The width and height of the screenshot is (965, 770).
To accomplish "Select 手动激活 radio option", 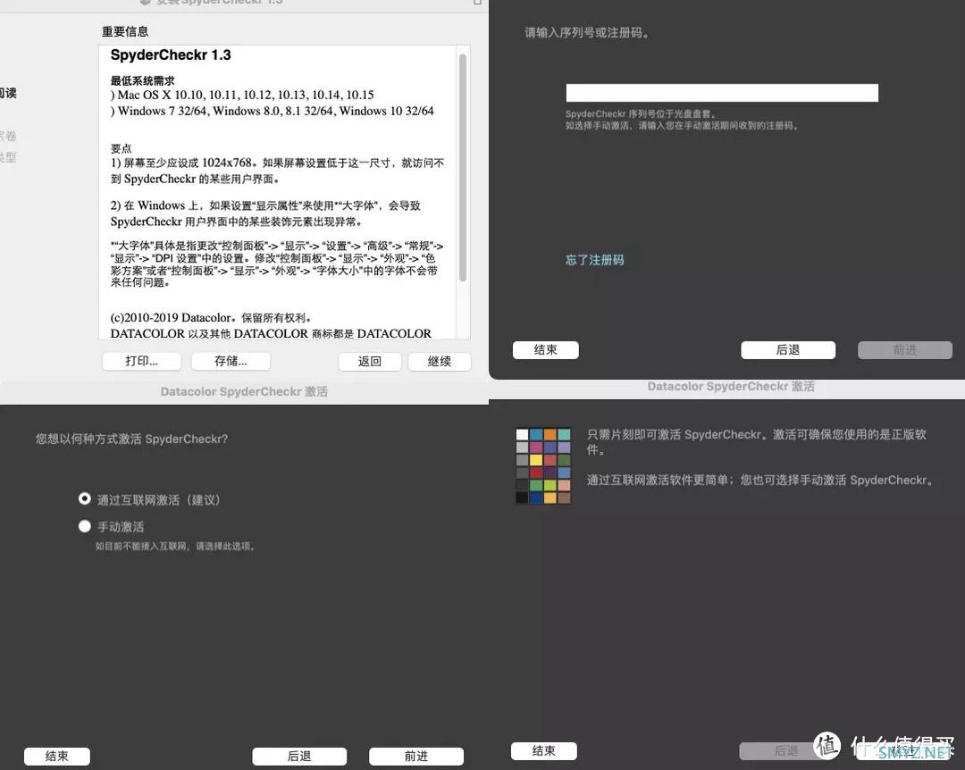I will coord(83,525).
